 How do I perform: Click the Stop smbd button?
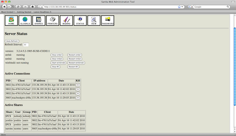(57, 55)
